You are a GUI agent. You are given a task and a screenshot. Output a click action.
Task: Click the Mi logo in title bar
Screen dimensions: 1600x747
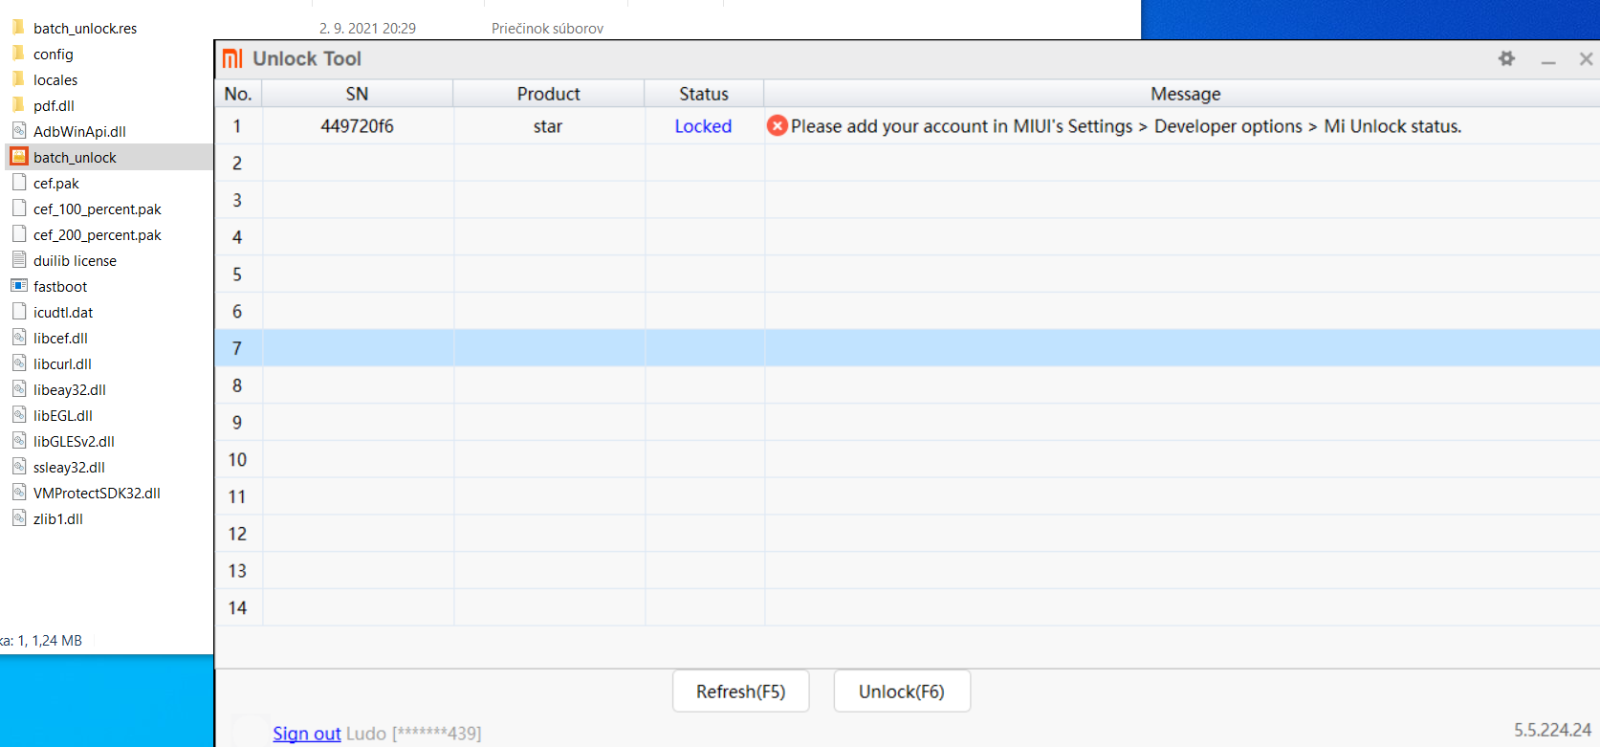click(232, 58)
